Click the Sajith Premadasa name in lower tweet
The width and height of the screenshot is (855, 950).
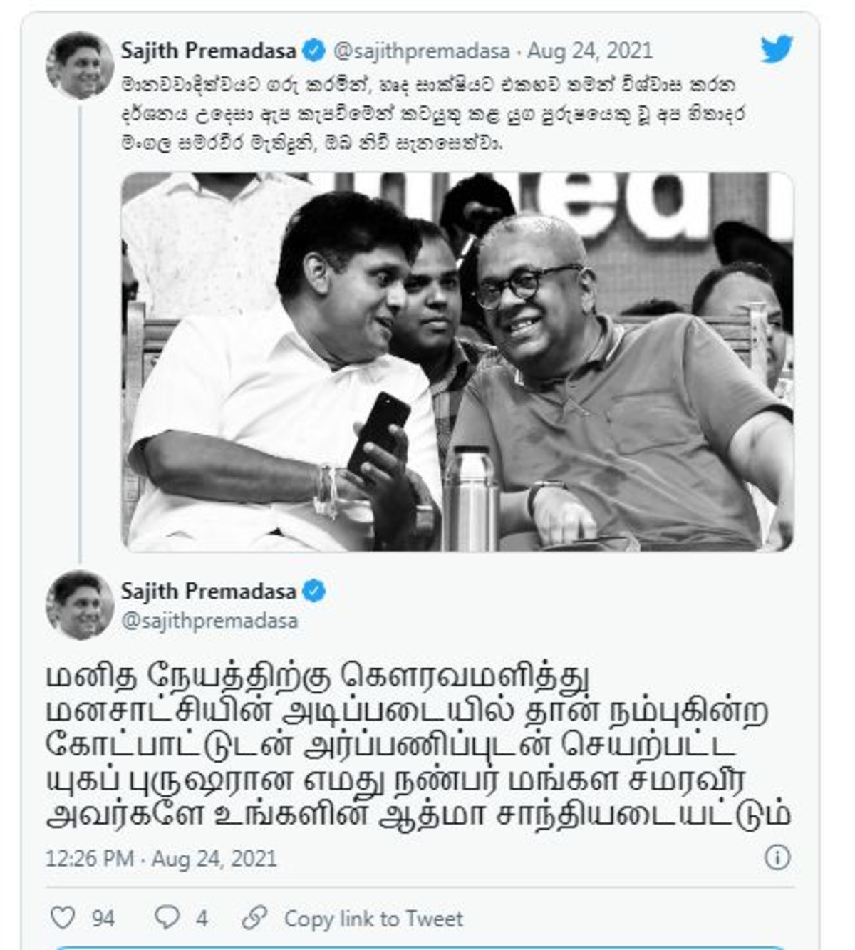pyautogui.click(x=208, y=591)
